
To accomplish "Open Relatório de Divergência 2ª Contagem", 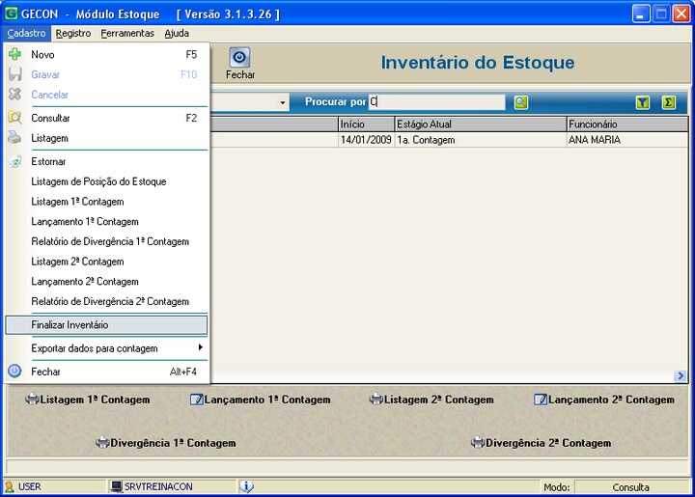I will (x=106, y=301).
